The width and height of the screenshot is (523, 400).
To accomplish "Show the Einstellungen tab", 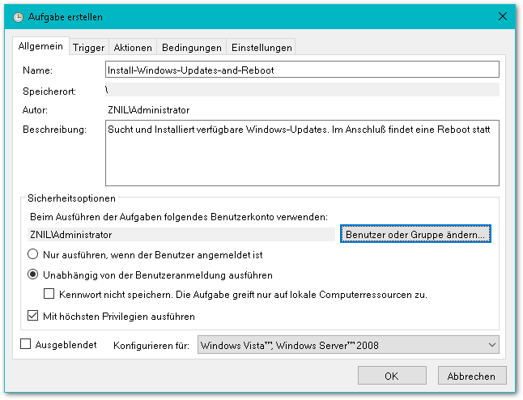I will (260, 47).
